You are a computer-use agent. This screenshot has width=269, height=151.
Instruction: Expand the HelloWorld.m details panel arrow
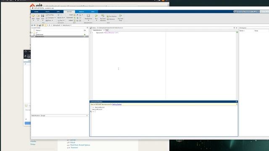click(87, 116)
